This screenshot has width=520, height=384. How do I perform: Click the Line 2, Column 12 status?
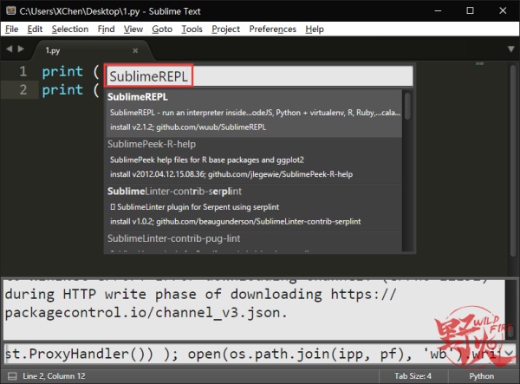click(54, 376)
